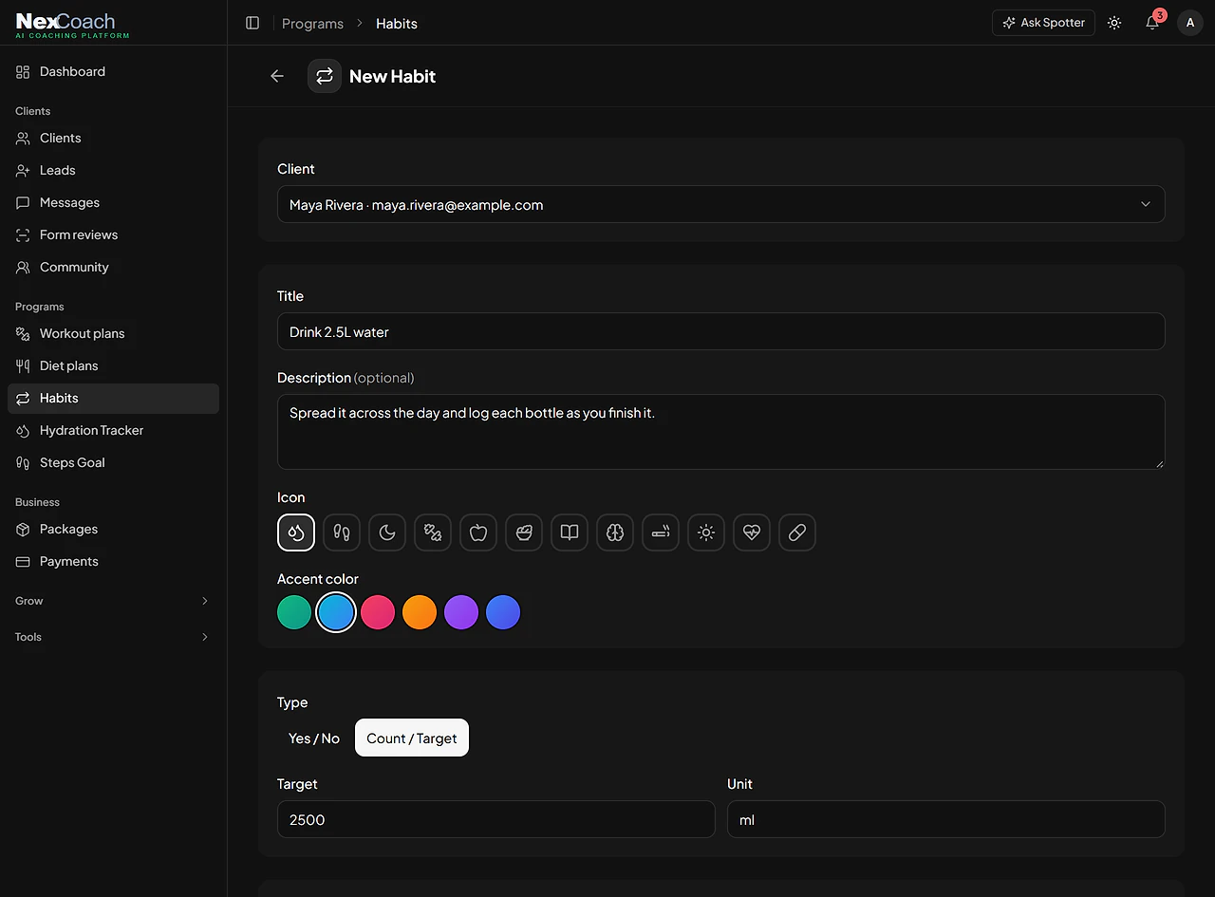Choose the apple habit icon
1215x897 pixels.
coord(478,533)
